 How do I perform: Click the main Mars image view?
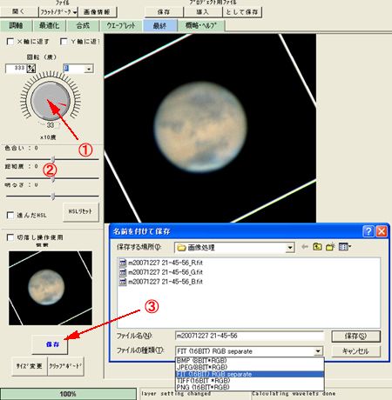click(210, 128)
